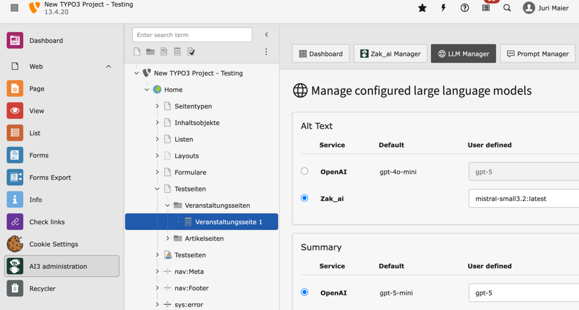The image size is (579, 310).
Task: Click the flush cache lightning icon
Action: click(x=443, y=8)
